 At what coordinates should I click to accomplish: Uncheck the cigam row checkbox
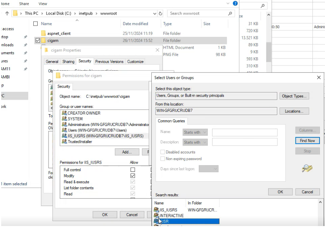point(38,40)
